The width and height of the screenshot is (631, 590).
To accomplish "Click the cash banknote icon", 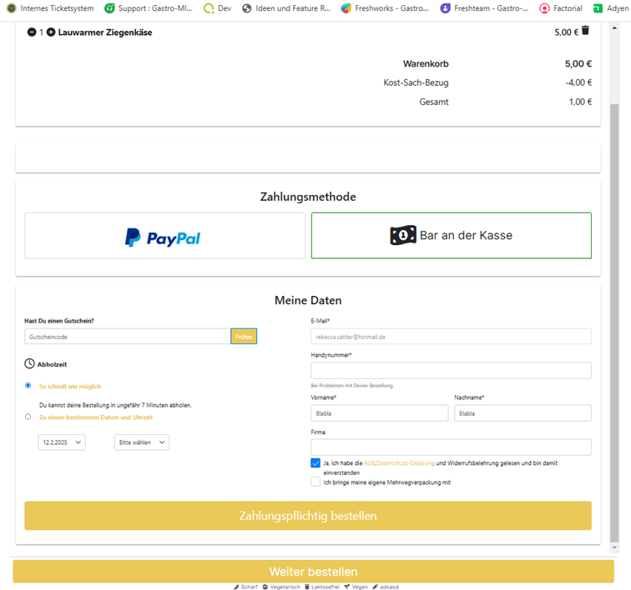I will point(403,235).
